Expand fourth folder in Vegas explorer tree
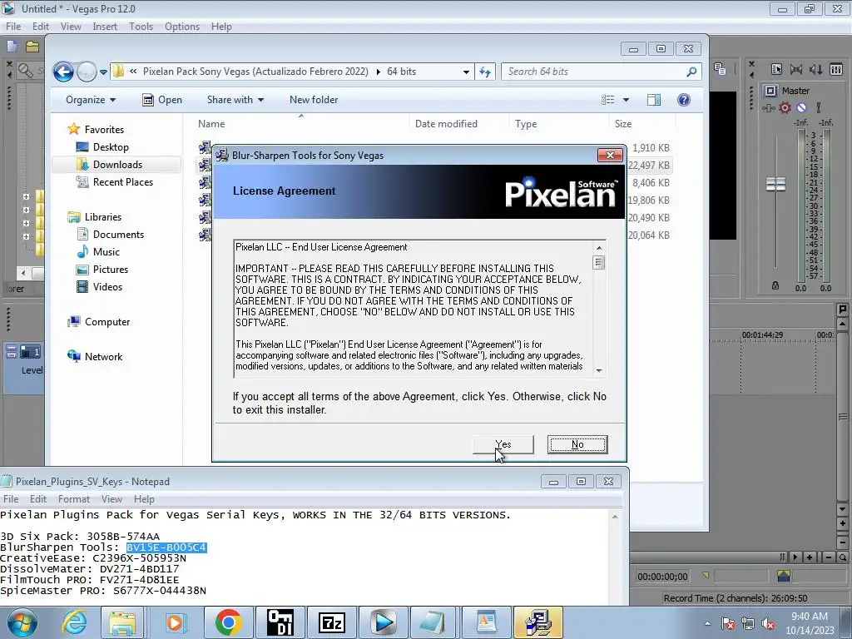This screenshot has width=852, height=639. point(26,236)
